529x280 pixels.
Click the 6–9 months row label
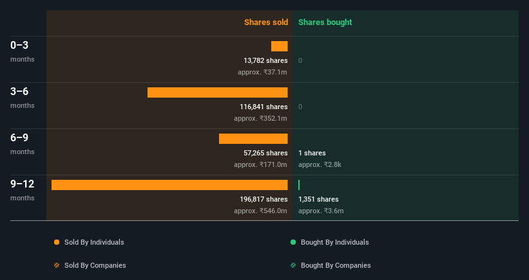23,144
